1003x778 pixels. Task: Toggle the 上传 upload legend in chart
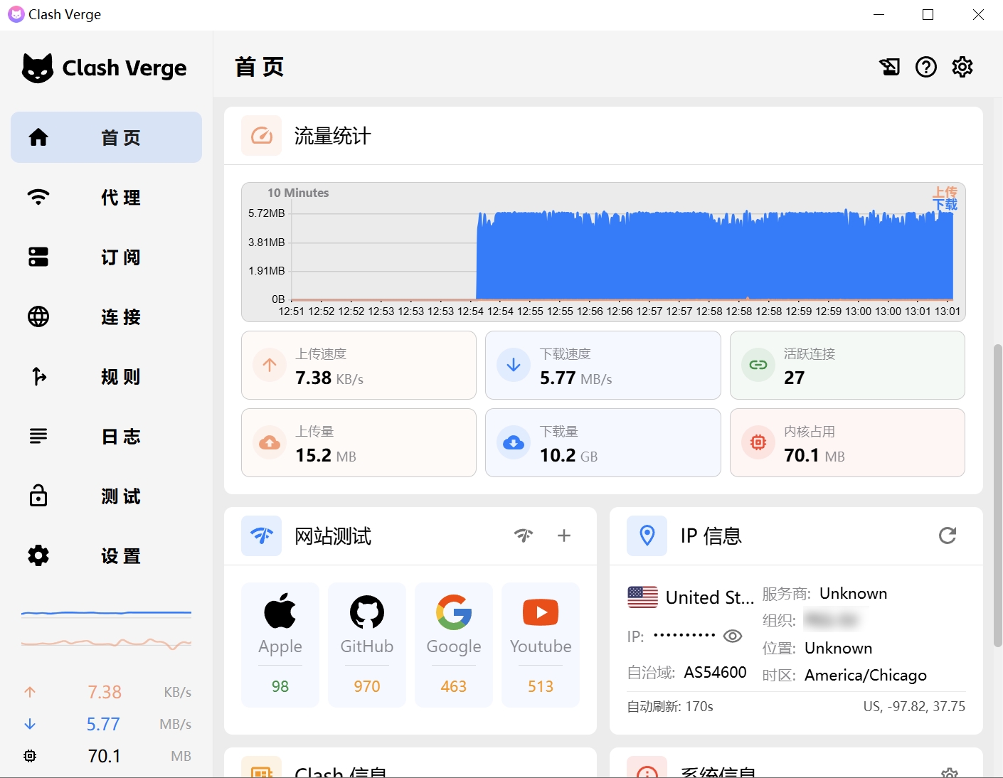(x=945, y=193)
